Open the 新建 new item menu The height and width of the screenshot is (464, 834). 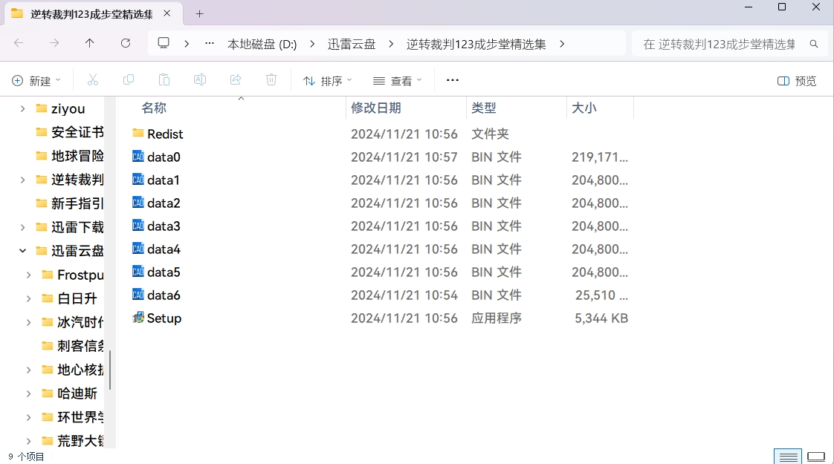[x=36, y=81]
